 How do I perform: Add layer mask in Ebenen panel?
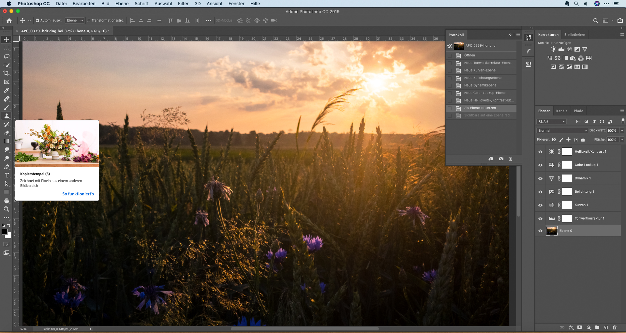[579, 327]
